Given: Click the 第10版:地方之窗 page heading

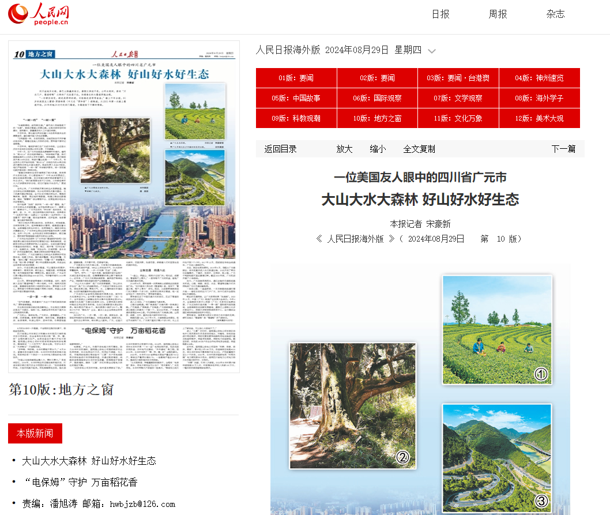Looking at the screenshot, I should [61, 389].
